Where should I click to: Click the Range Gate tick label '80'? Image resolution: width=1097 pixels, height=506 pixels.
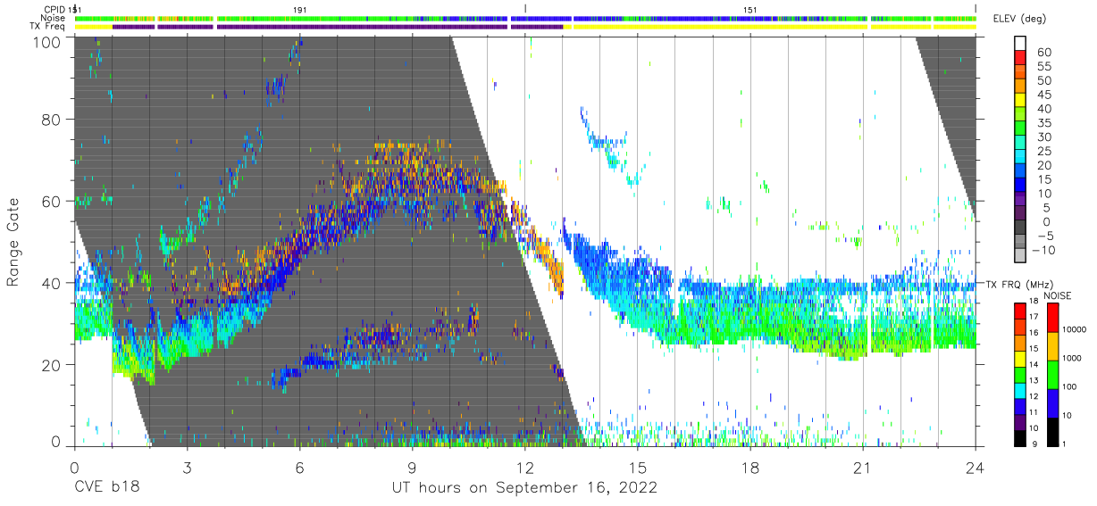click(52, 120)
